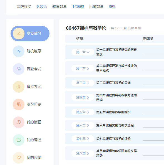Click title 第三章课程与教学的目标
Image resolution: width=164 pixels, height=165 pixels.
click(x=113, y=83)
